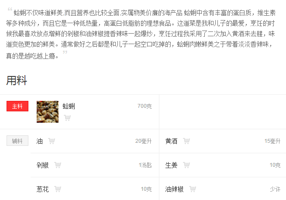Open the 葱花 ingredient link
Screen dimensions: 286x200
(42, 189)
